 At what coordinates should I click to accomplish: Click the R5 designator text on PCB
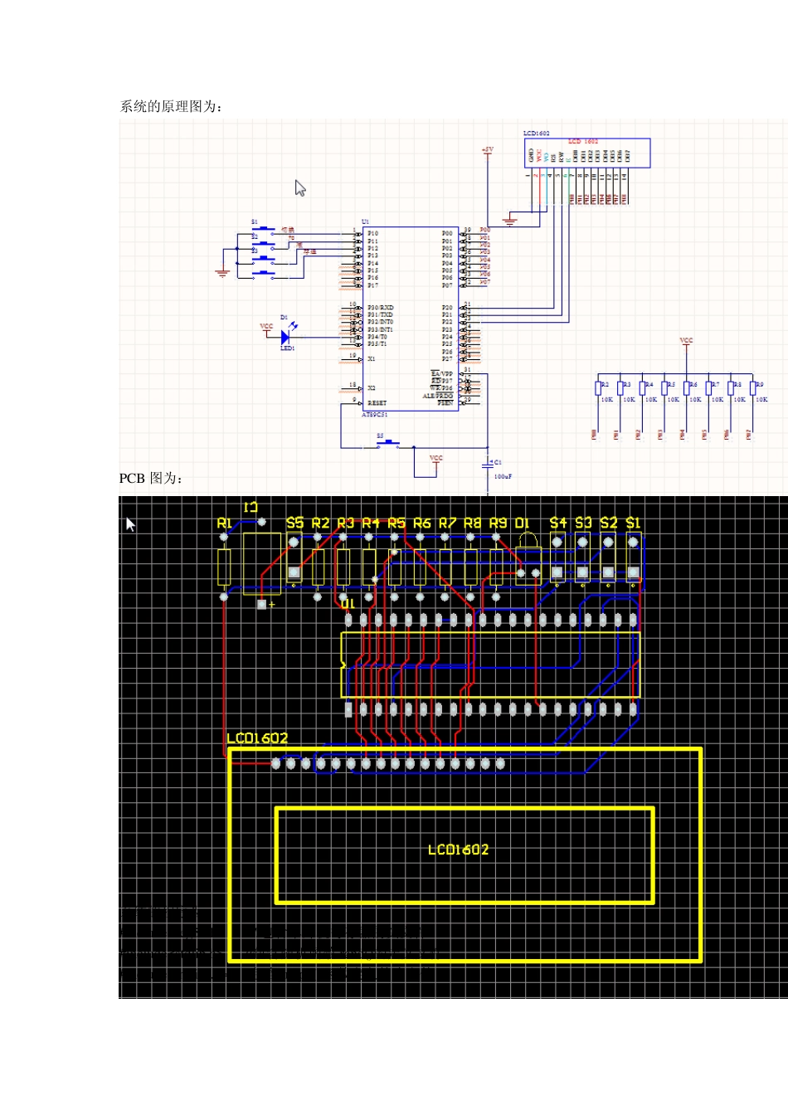396,523
